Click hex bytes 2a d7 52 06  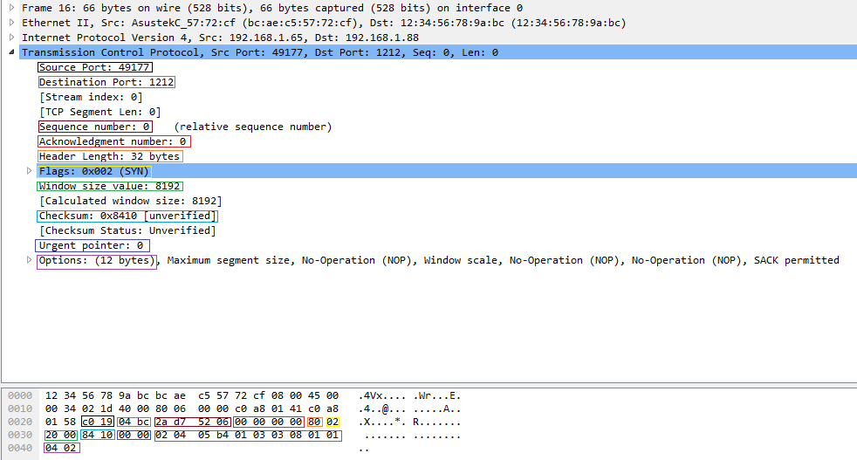[193, 420]
